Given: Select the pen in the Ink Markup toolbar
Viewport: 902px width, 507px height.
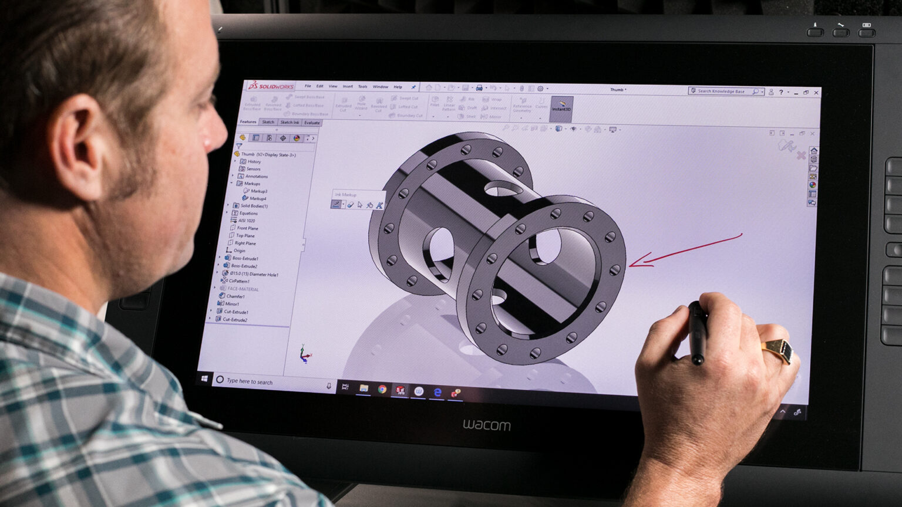Looking at the screenshot, I should pos(336,204).
